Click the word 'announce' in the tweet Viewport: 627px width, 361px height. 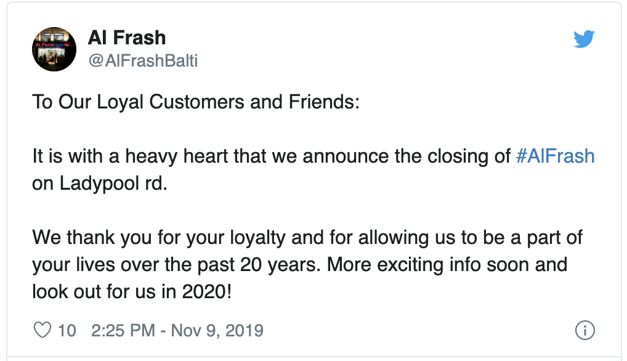[346, 156]
